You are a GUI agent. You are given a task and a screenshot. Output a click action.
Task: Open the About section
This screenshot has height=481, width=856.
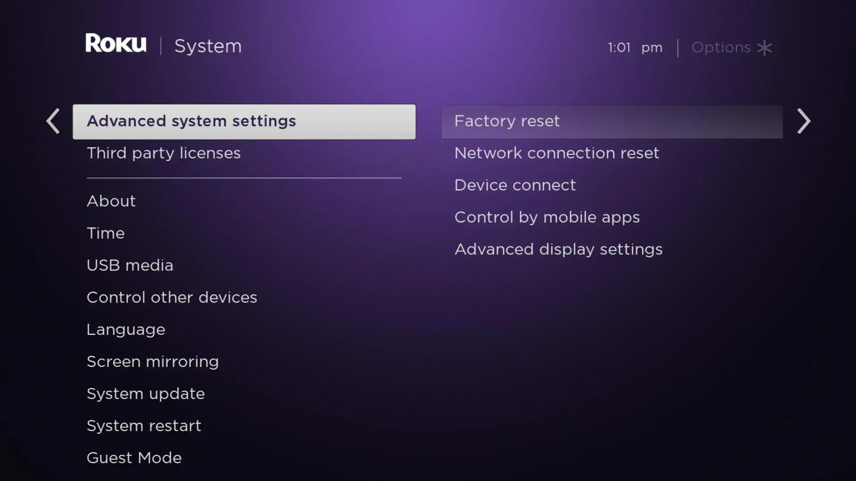click(111, 200)
